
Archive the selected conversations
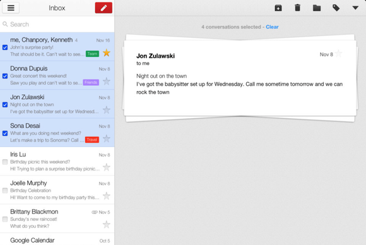point(278,8)
